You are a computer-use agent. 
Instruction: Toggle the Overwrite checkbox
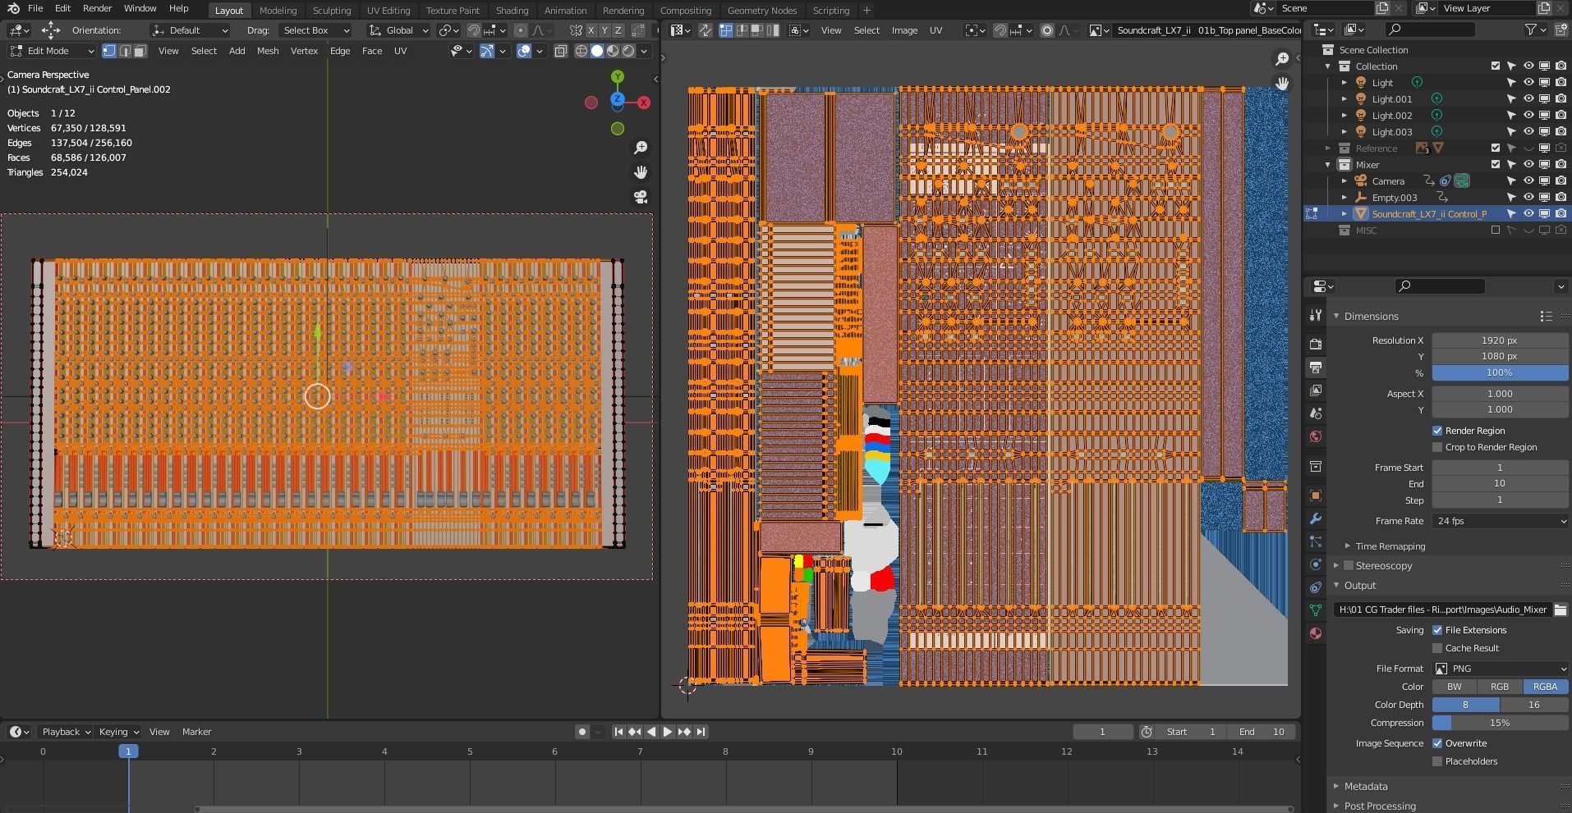[1437, 743]
